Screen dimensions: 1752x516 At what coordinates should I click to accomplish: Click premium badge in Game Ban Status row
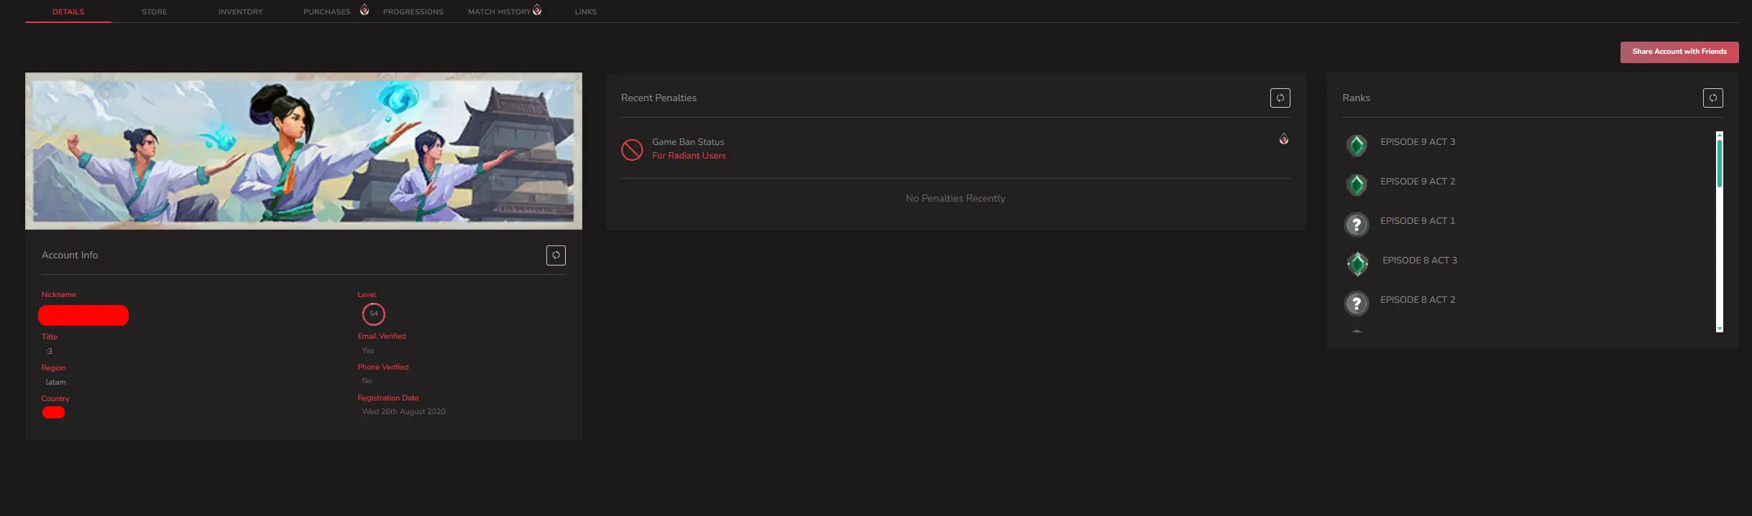pos(1283,139)
